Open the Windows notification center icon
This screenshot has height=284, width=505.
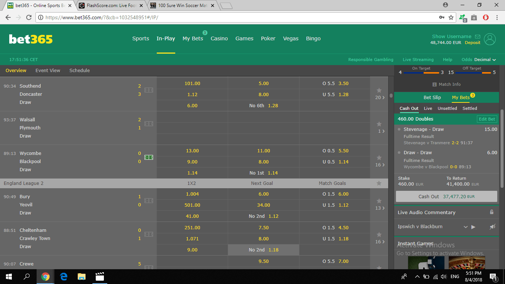click(x=493, y=276)
